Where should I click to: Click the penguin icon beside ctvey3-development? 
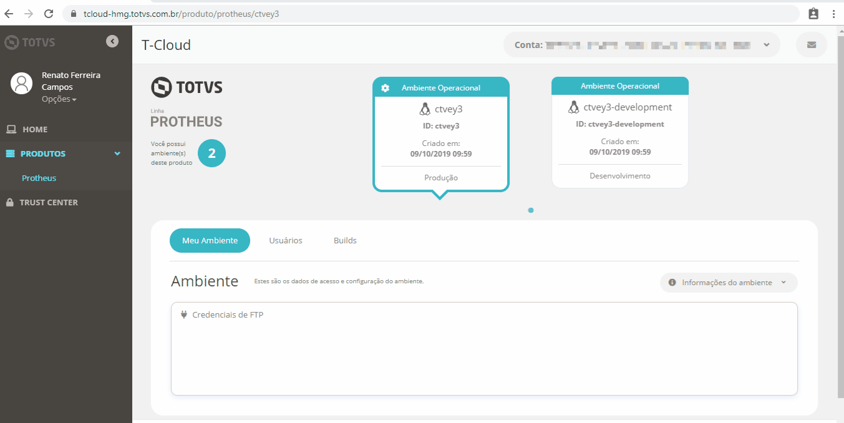click(574, 107)
